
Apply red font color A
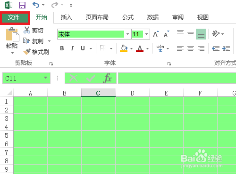click(x=140, y=48)
